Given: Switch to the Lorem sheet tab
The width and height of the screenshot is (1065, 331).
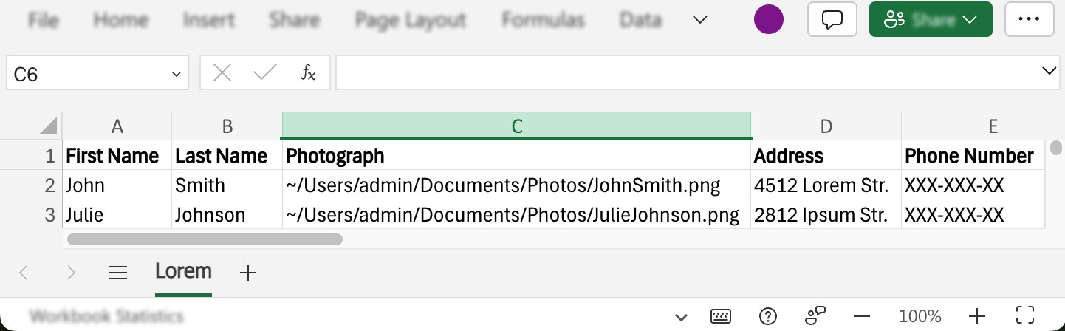Looking at the screenshot, I should click(183, 272).
